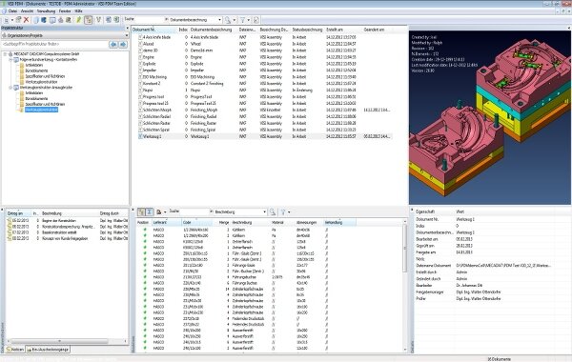Open the Projektstruktur panel header arrow

pyautogui.click(x=127, y=28)
